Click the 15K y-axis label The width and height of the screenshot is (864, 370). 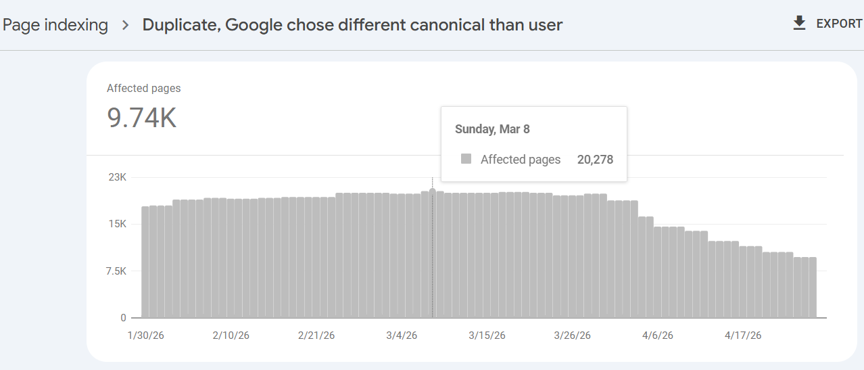118,224
